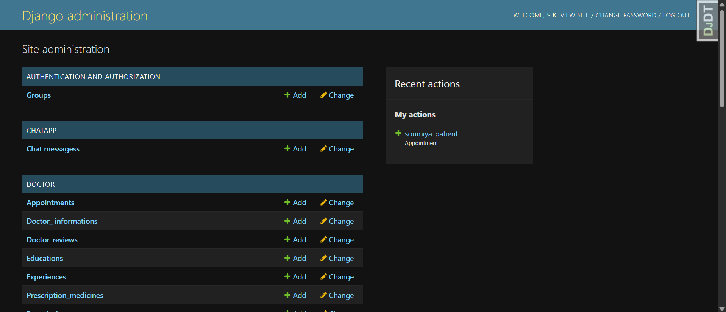
Task: Click the plus icon in the Groups row
Action: (287, 95)
